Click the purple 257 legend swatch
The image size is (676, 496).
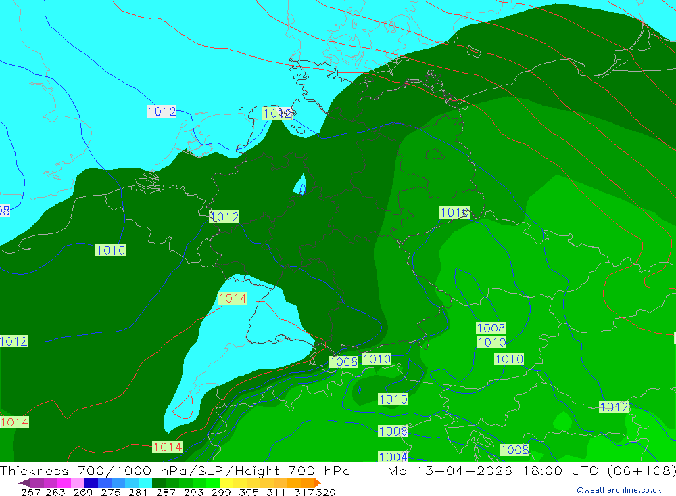click(x=37, y=482)
